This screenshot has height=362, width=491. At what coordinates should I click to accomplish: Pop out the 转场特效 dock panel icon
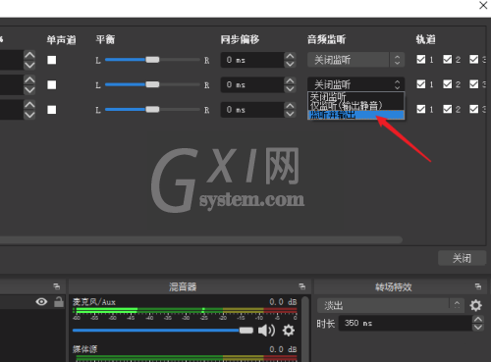(478, 286)
